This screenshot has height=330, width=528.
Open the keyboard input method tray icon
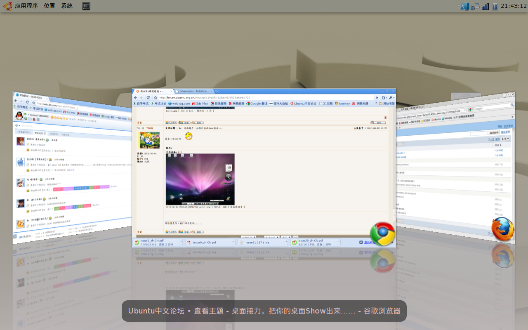475,6
